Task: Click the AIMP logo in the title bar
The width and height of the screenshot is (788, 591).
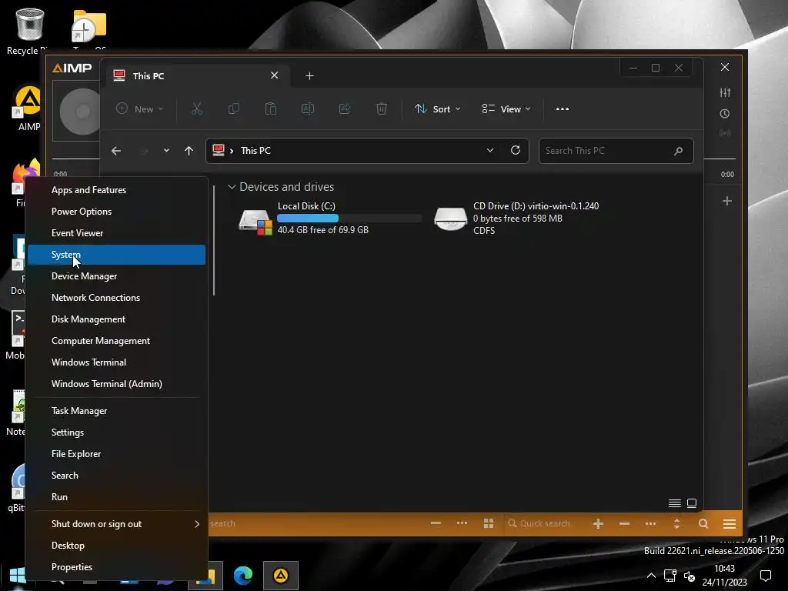Action: click(72, 68)
